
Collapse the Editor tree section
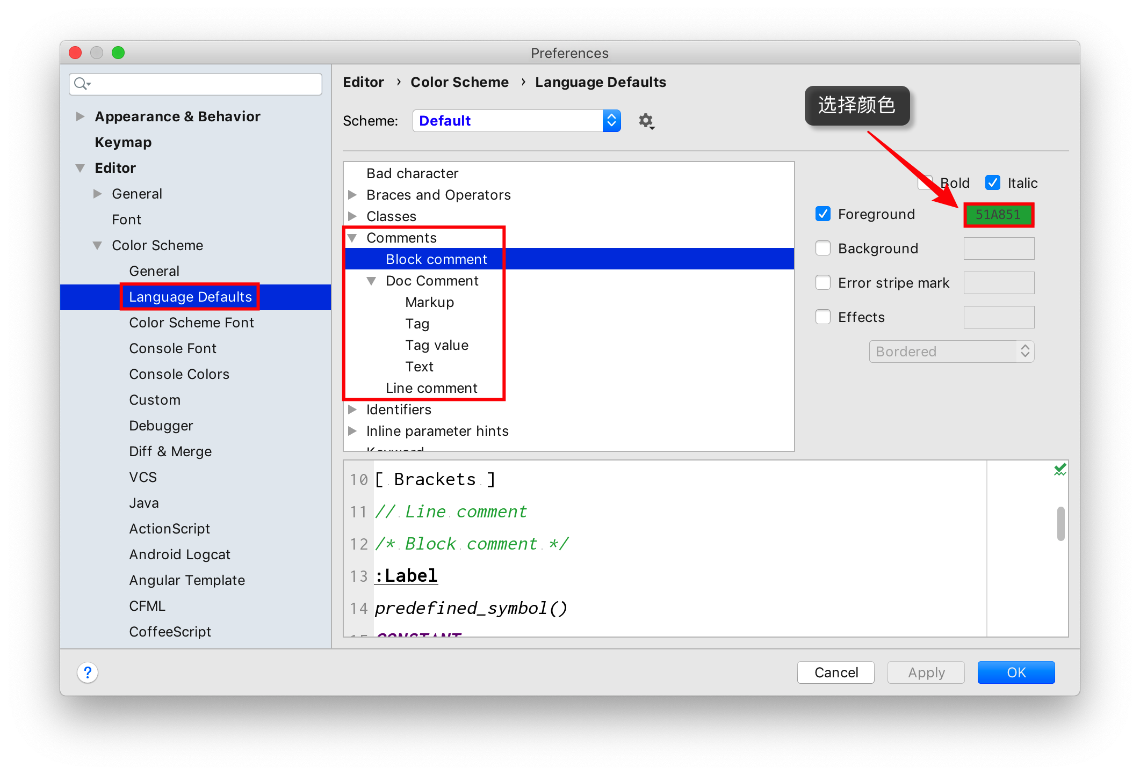point(81,168)
